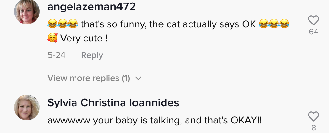Click the laughing emojis after "OK"
The width and height of the screenshot is (329, 133).
pyautogui.click(x=274, y=24)
